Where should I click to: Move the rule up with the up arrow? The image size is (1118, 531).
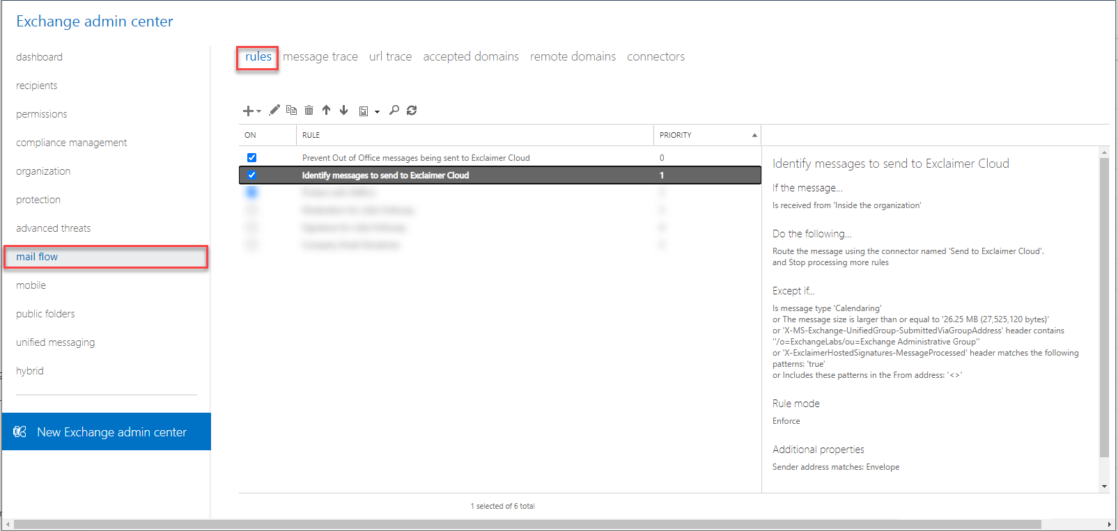point(326,110)
